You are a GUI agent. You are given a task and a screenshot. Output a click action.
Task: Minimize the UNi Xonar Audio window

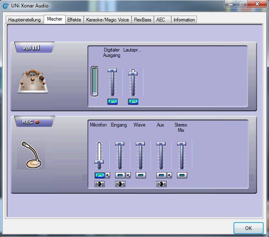click(x=231, y=4)
